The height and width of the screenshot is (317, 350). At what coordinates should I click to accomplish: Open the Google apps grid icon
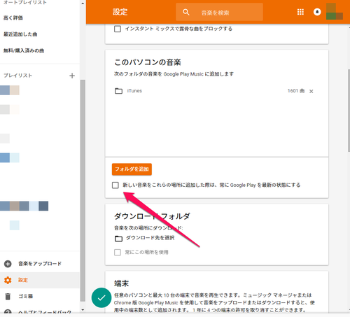[x=300, y=12]
